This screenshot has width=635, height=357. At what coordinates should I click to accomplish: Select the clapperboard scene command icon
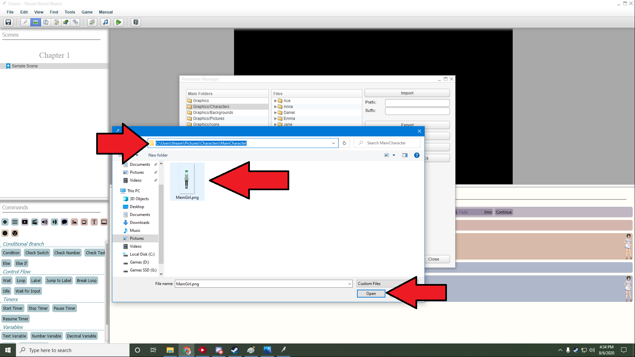coord(35,222)
